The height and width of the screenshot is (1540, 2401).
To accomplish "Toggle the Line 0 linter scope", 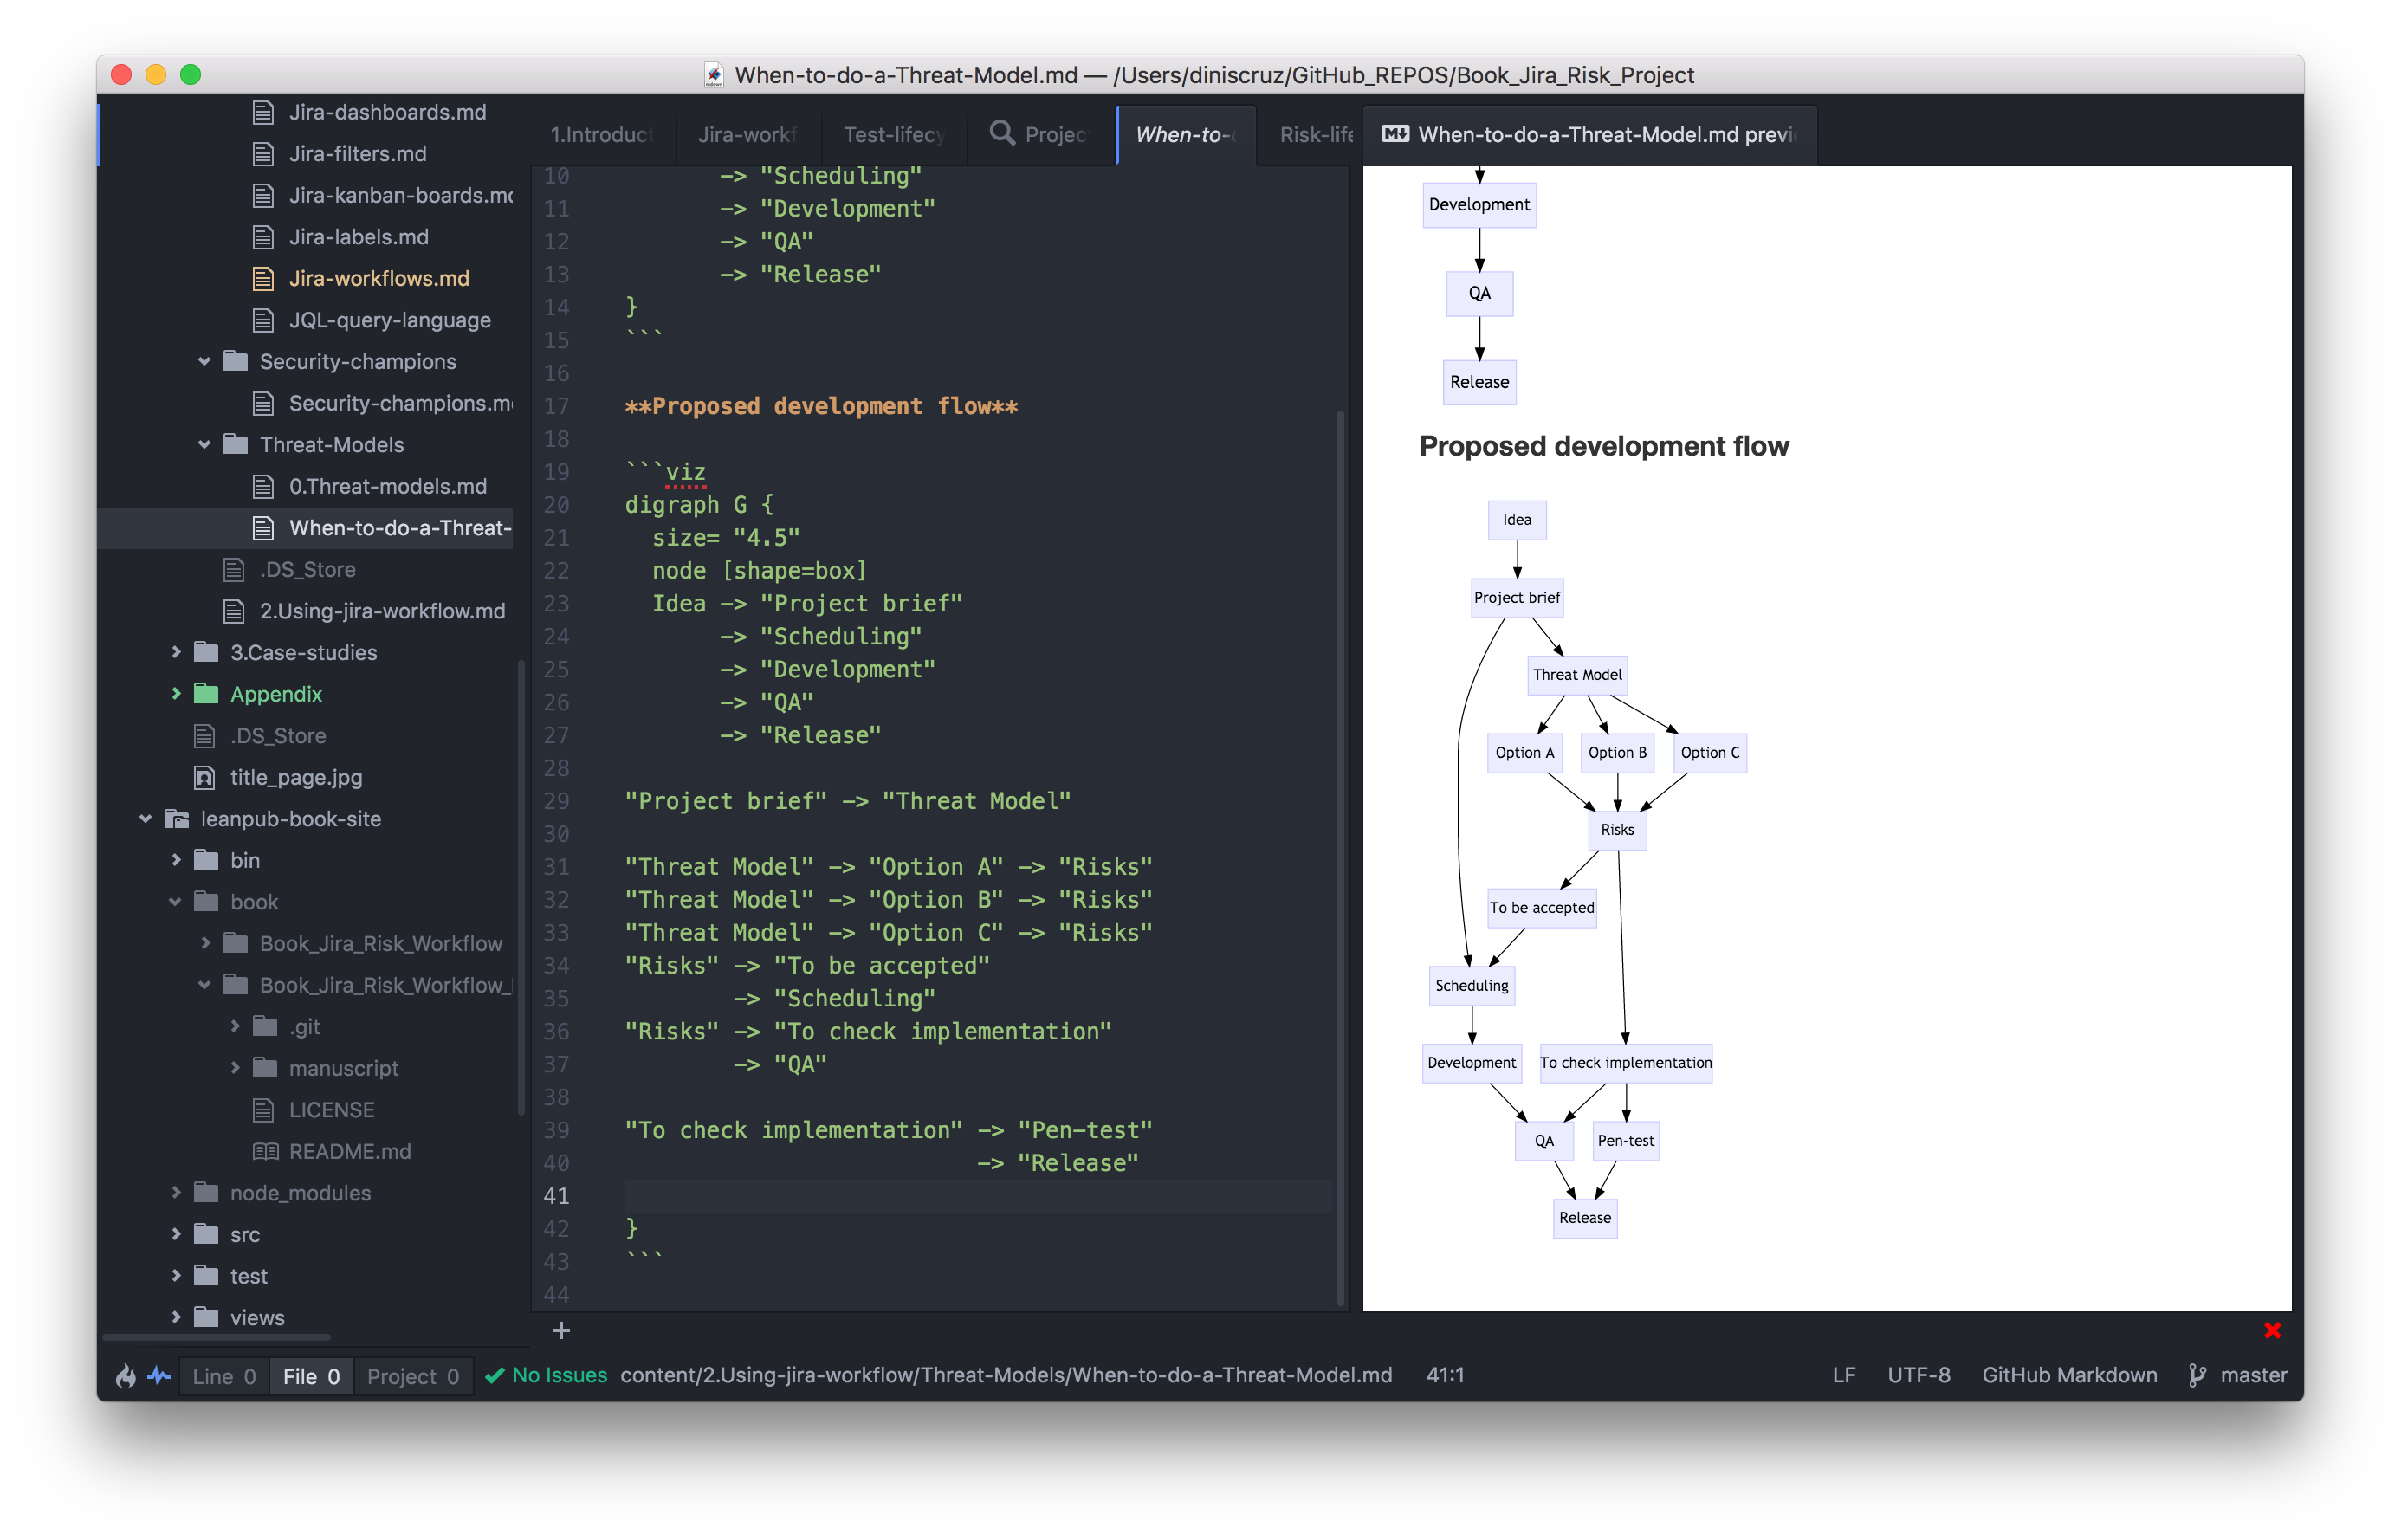I will pos(224,1376).
